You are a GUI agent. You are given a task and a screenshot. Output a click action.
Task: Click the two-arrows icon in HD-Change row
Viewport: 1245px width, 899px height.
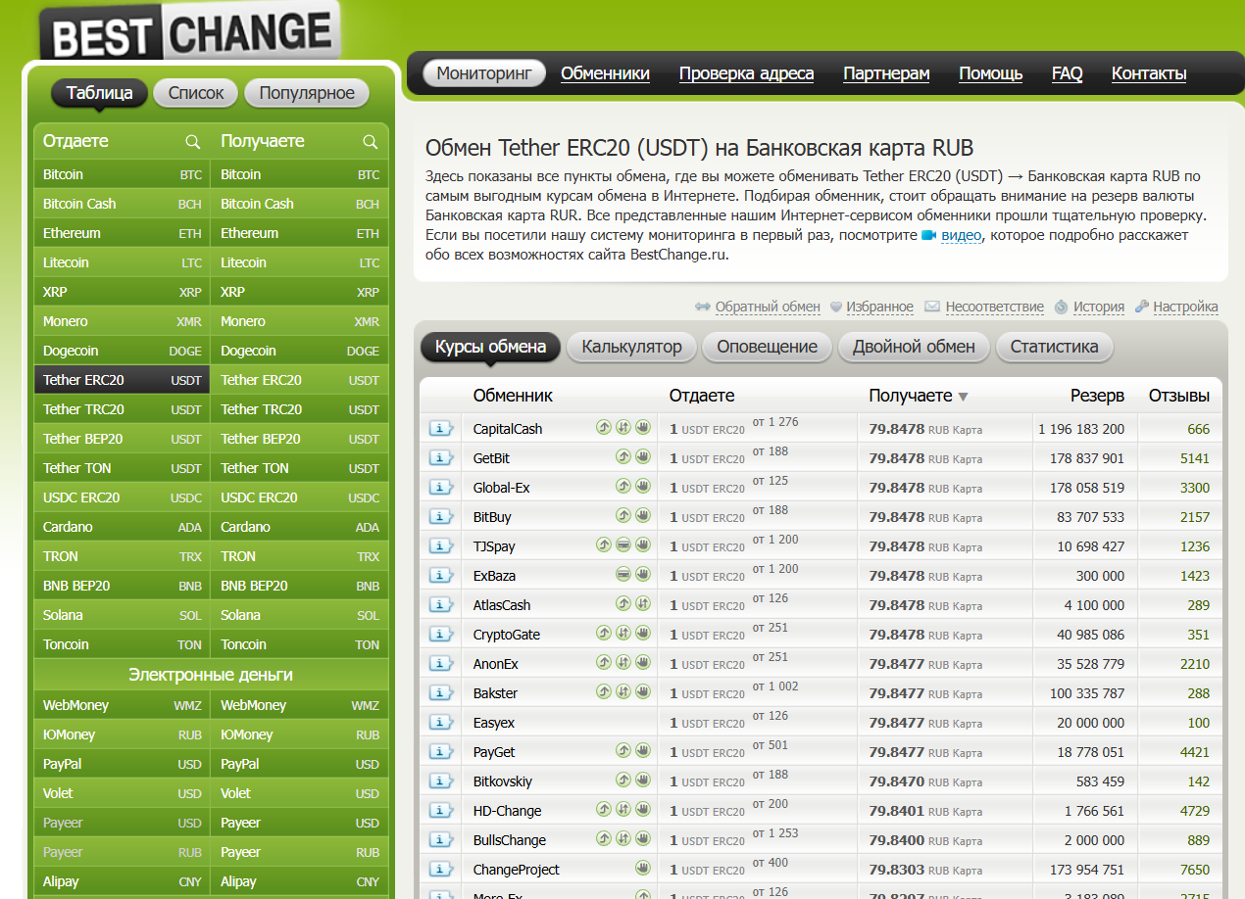pyautogui.click(x=623, y=809)
